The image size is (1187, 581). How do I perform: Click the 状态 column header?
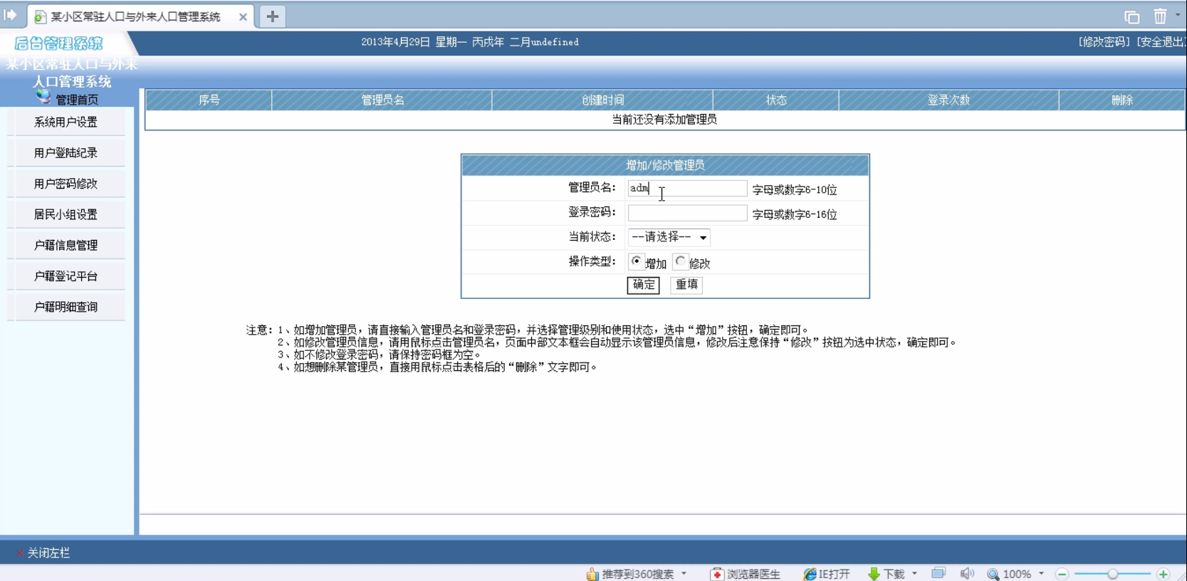pyautogui.click(x=776, y=100)
